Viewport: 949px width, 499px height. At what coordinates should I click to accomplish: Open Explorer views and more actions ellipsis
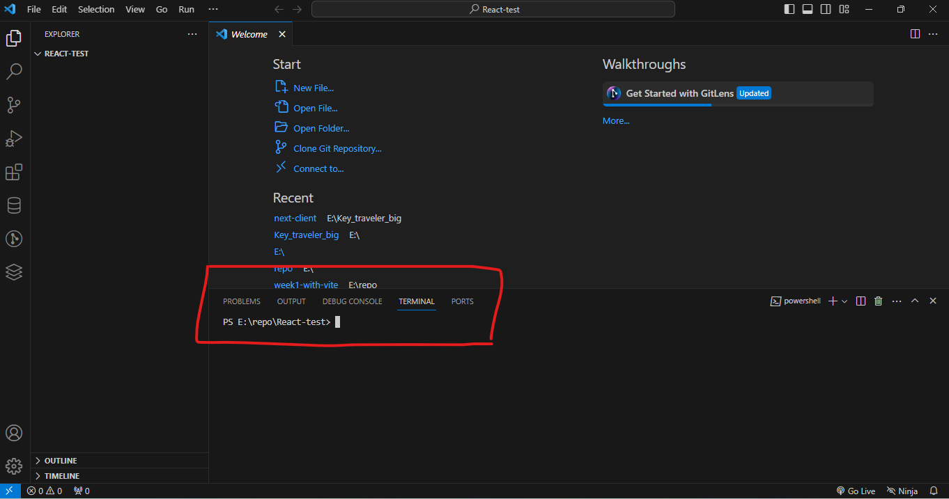tap(192, 34)
